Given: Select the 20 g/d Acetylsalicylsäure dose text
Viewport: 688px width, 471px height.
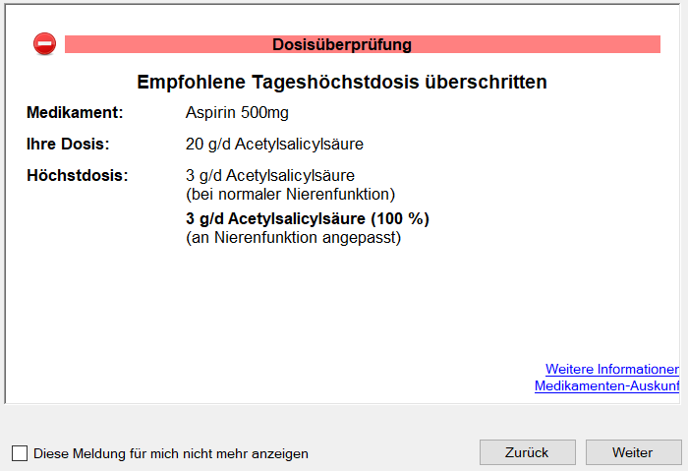Looking at the screenshot, I should (274, 145).
